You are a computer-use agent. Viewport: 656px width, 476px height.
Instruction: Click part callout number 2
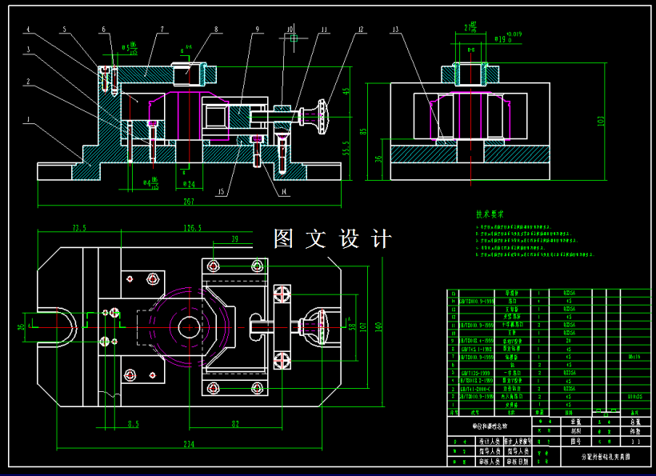tap(28, 81)
